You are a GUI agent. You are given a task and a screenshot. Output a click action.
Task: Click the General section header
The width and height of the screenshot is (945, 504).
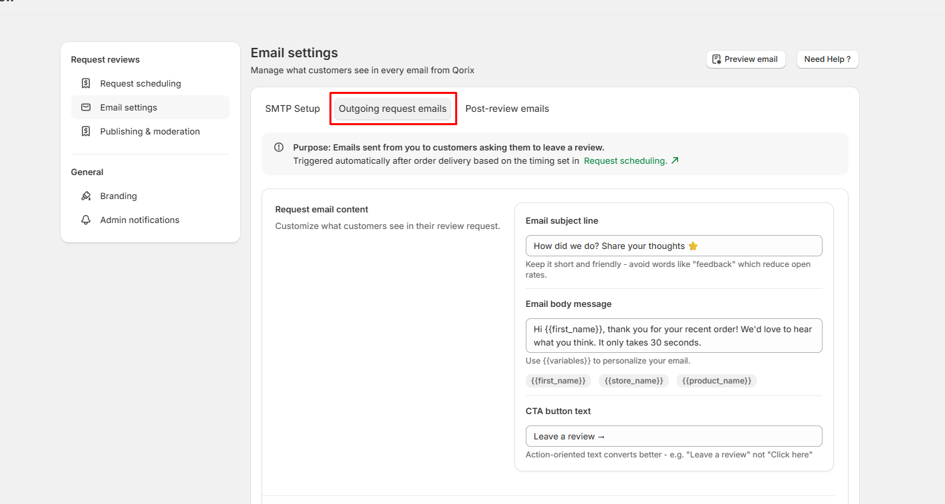87,172
